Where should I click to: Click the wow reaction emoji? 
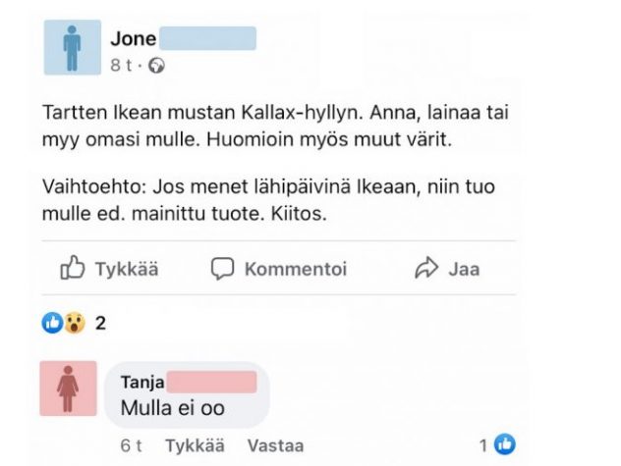[75, 322]
